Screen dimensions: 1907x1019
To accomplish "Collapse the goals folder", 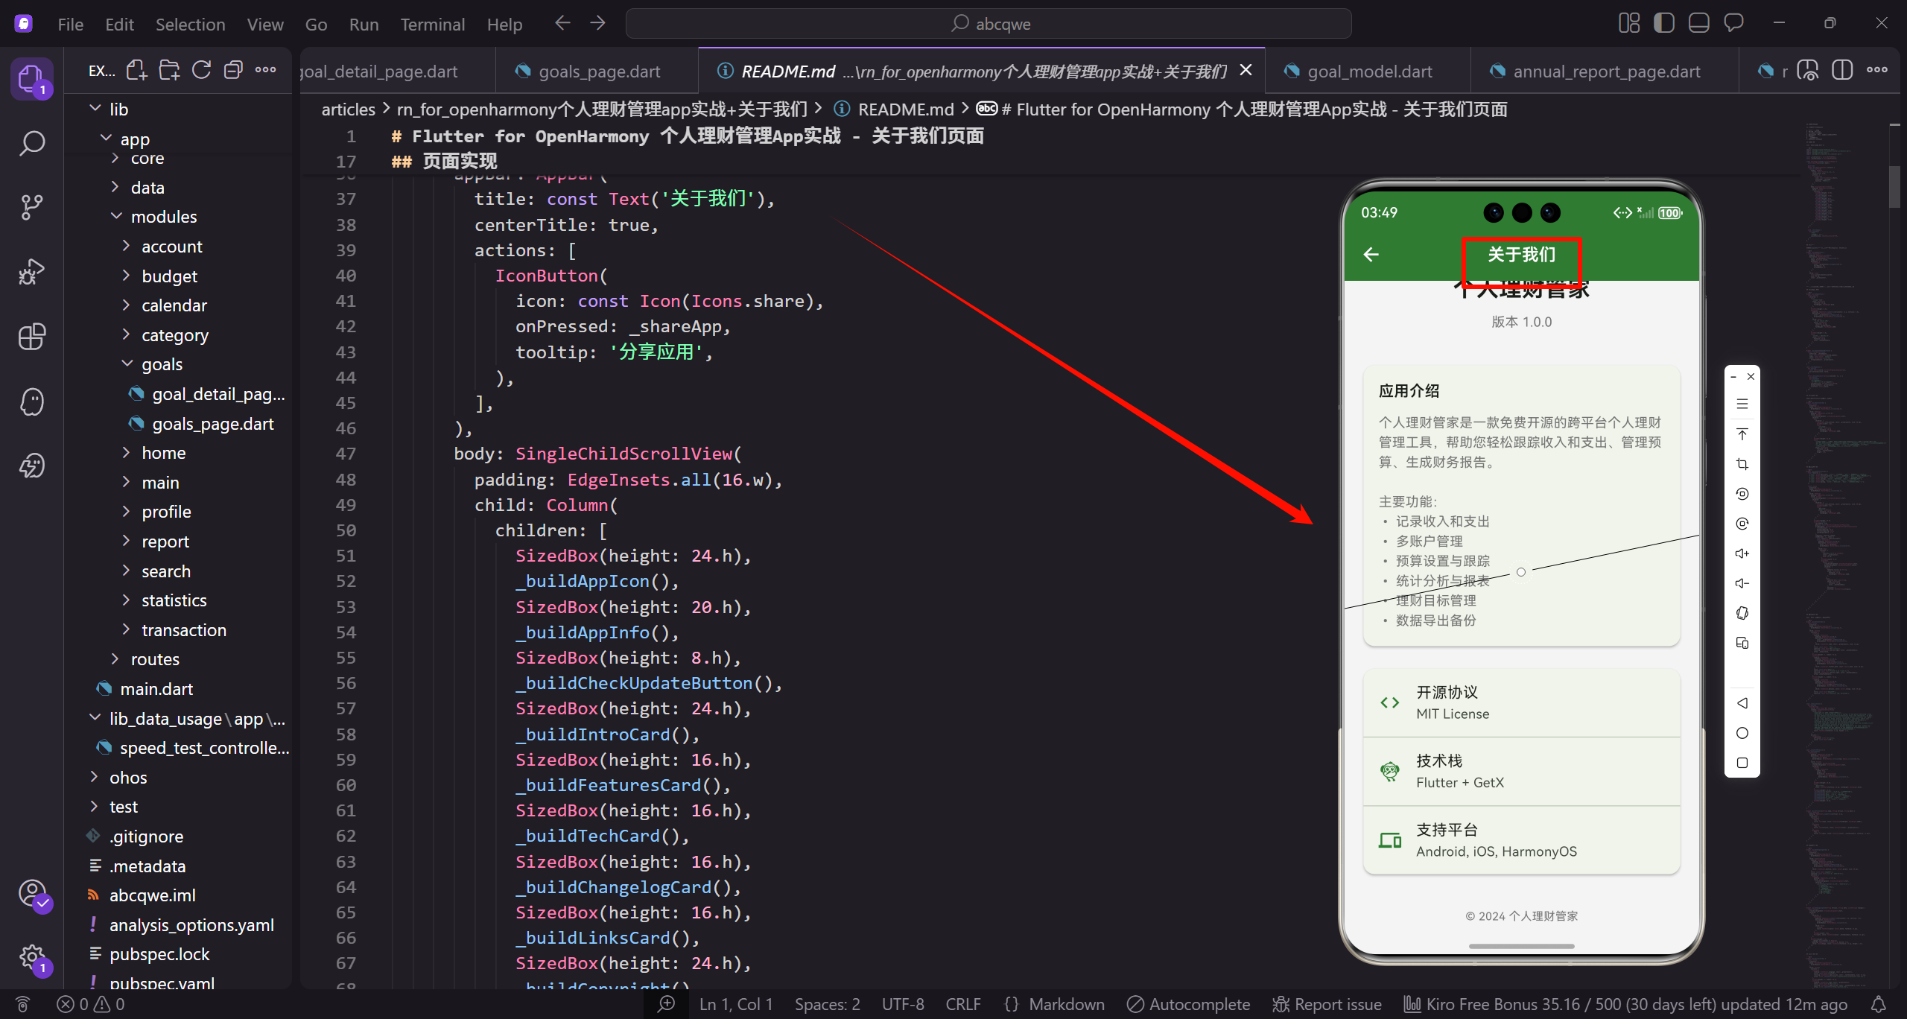I will coord(162,364).
